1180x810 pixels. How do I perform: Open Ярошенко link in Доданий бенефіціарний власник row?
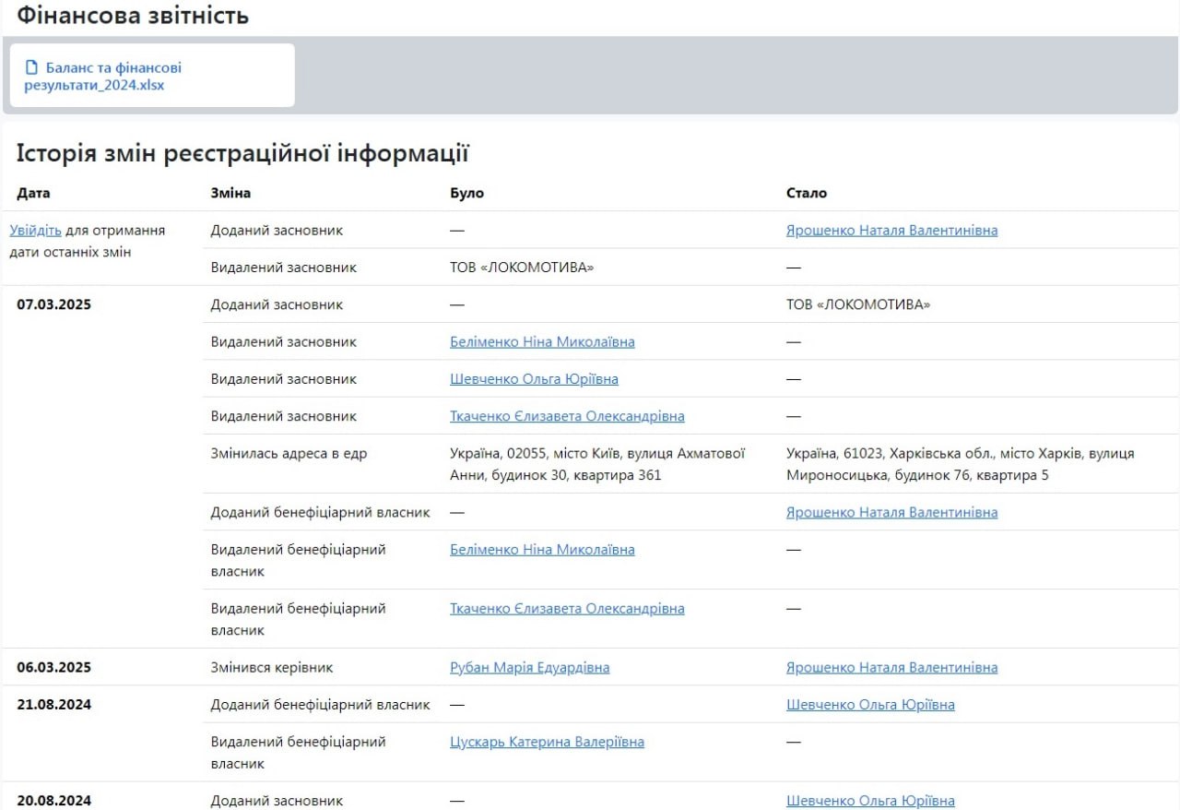(891, 512)
